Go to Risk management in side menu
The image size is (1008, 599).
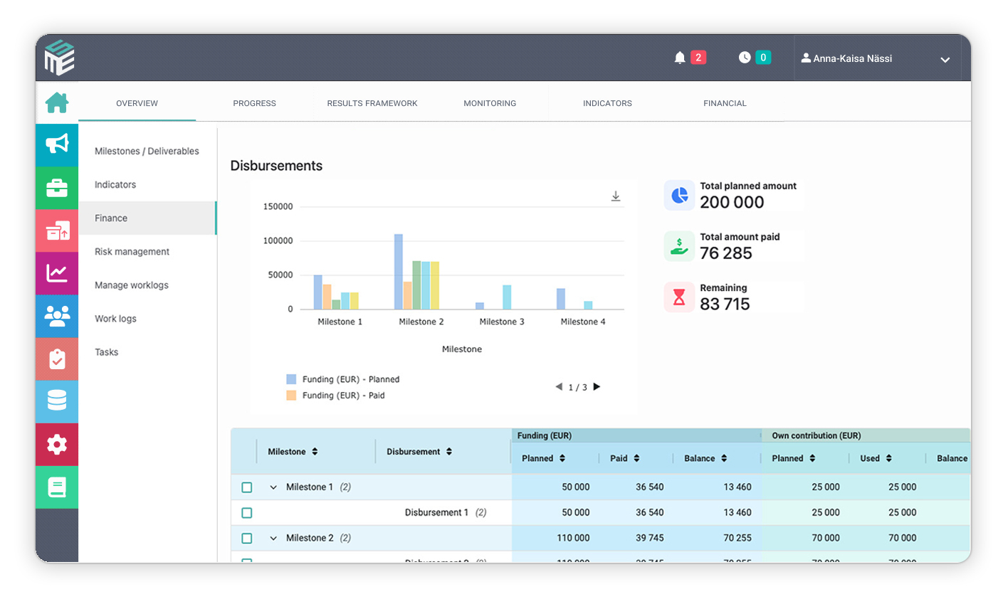click(x=132, y=252)
